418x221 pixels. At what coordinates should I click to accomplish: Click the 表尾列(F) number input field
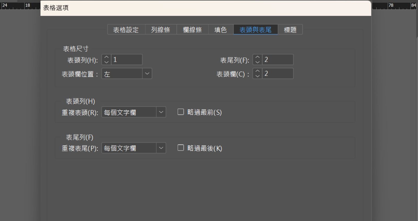click(x=278, y=59)
